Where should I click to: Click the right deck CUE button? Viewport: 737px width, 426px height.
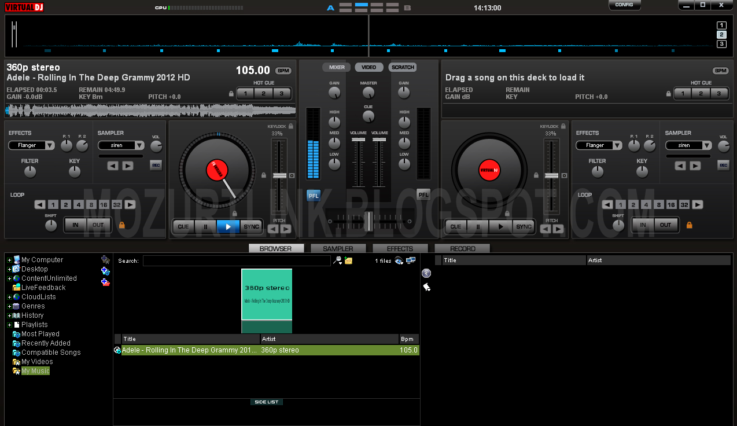pyautogui.click(x=456, y=226)
